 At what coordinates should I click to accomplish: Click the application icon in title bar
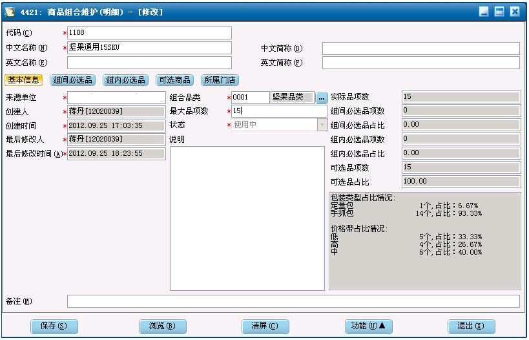pyautogui.click(x=10, y=12)
